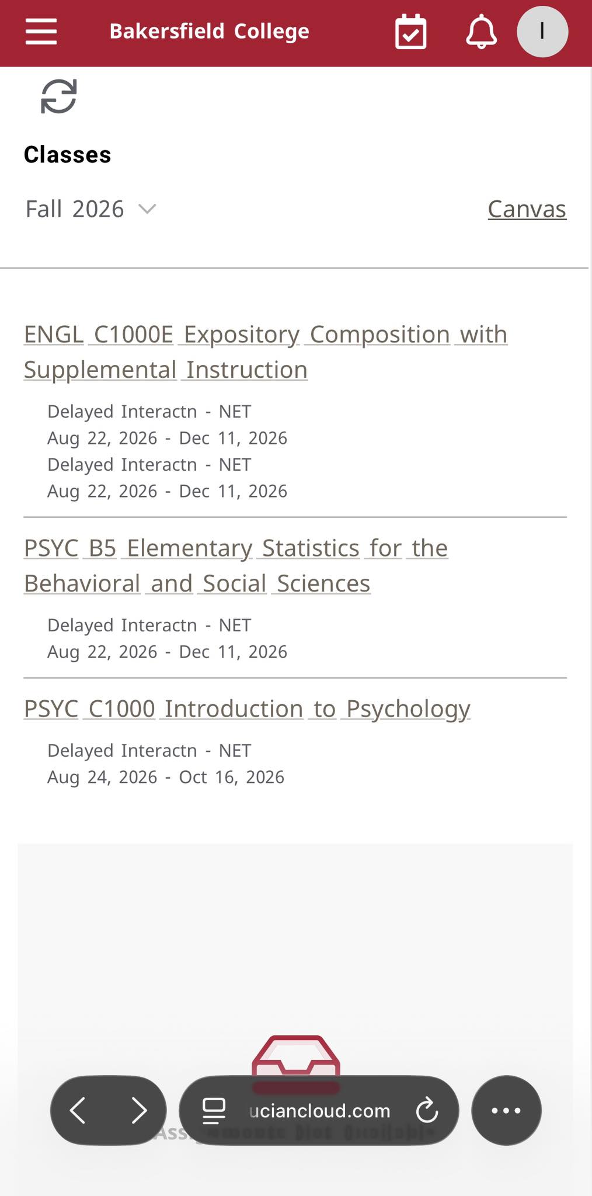This screenshot has height=1196, width=592.
Task: Open the page settings icon beside URL
Action: [x=214, y=1110]
